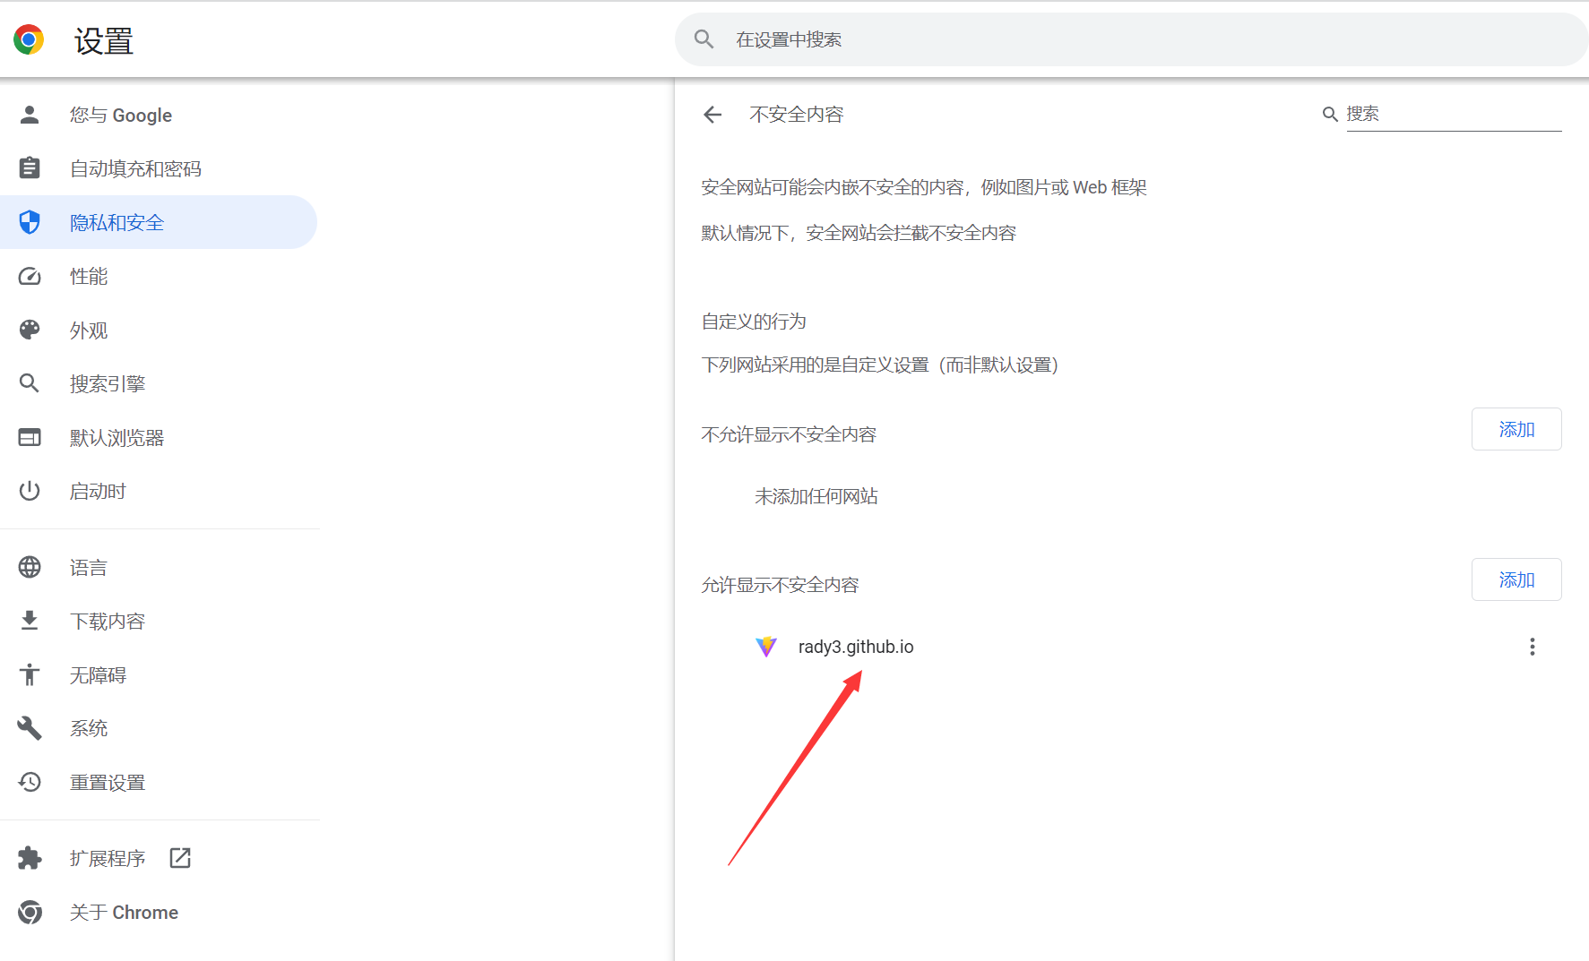Open the 系统 settings section
Image resolution: width=1589 pixels, height=961 pixels.
coord(159,728)
